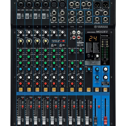Select the channel 9/10 red BAL knob
This screenshot has width=126, height=126.
click(72, 84)
